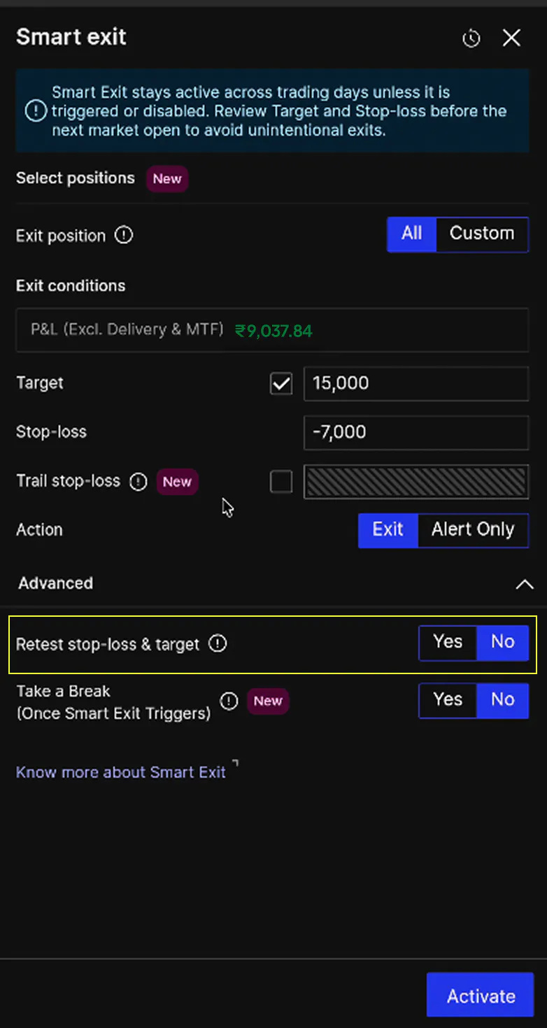Screen dimensions: 547x1028
Task: Choose Alert Only action
Action: pos(473,529)
